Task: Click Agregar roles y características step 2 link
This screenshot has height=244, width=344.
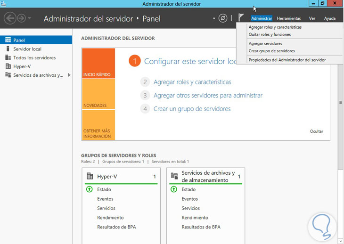Action: pos(192,82)
